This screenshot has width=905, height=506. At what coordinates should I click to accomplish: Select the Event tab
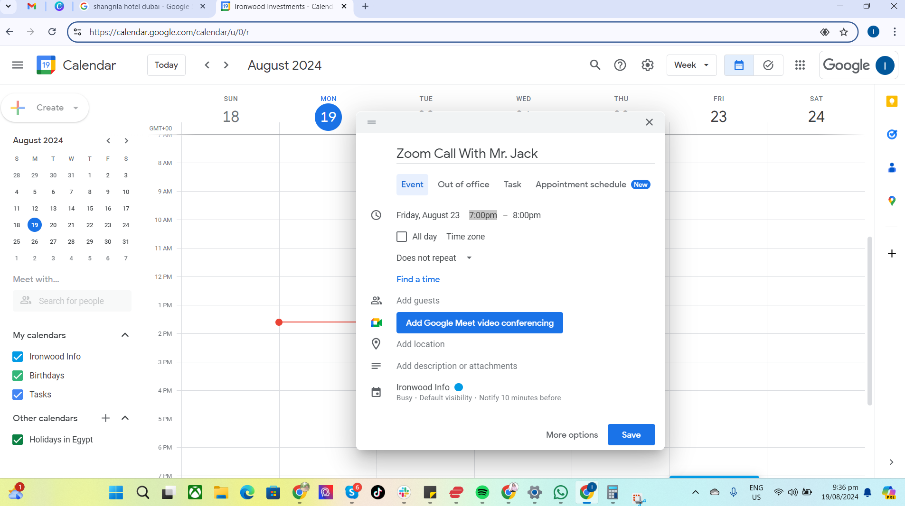(x=412, y=184)
